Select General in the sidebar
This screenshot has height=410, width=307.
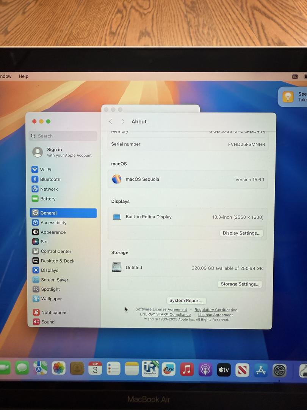coord(63,213)
